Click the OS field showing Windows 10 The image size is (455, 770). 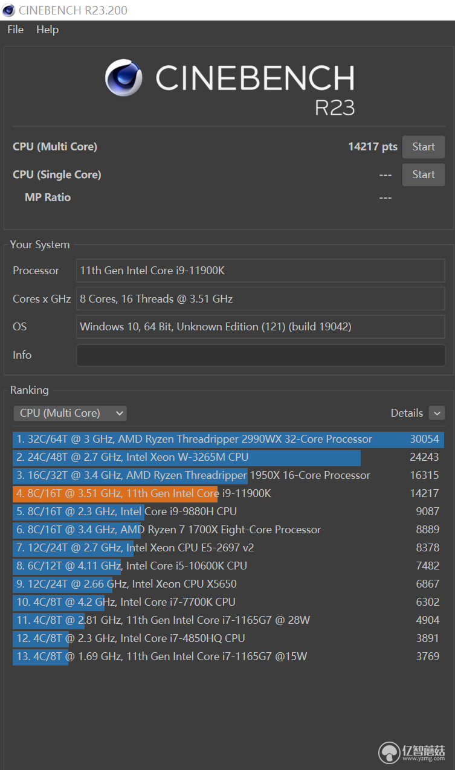click(x=260, y=327)
